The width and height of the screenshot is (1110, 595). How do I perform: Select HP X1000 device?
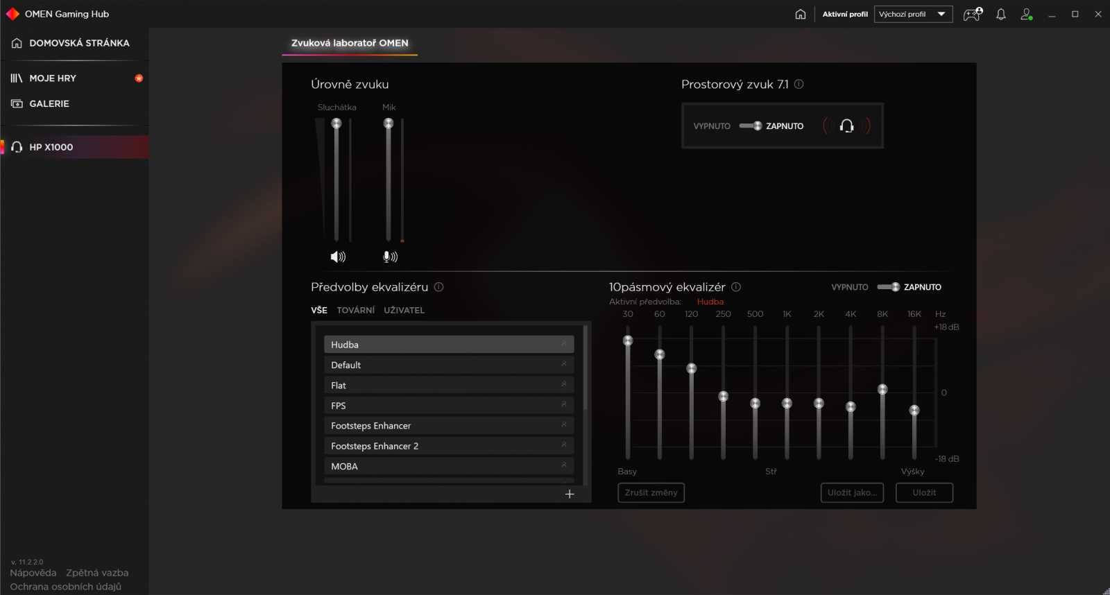(74, 147)
